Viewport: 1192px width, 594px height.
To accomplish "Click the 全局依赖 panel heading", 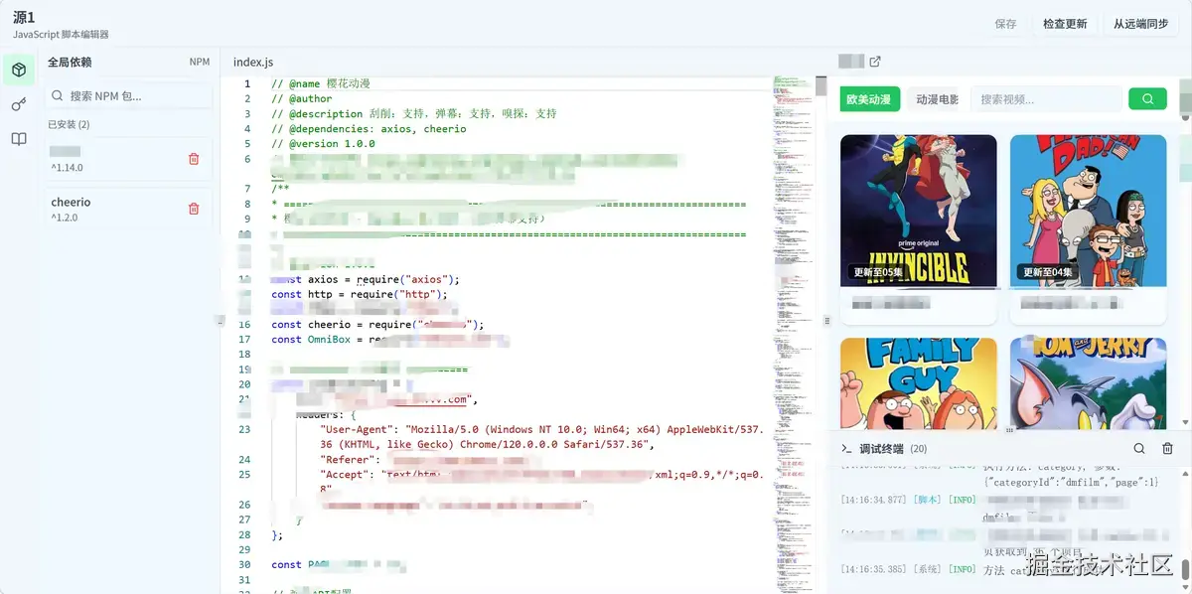I will click(70, 62).
